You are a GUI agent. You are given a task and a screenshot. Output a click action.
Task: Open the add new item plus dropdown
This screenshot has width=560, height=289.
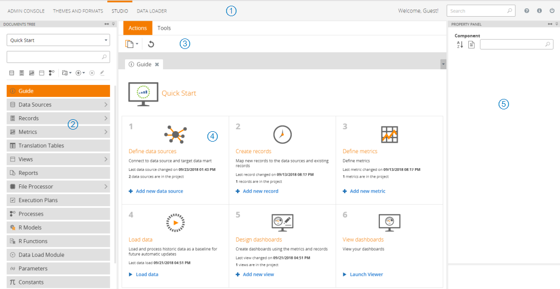(x=80, y=73)
